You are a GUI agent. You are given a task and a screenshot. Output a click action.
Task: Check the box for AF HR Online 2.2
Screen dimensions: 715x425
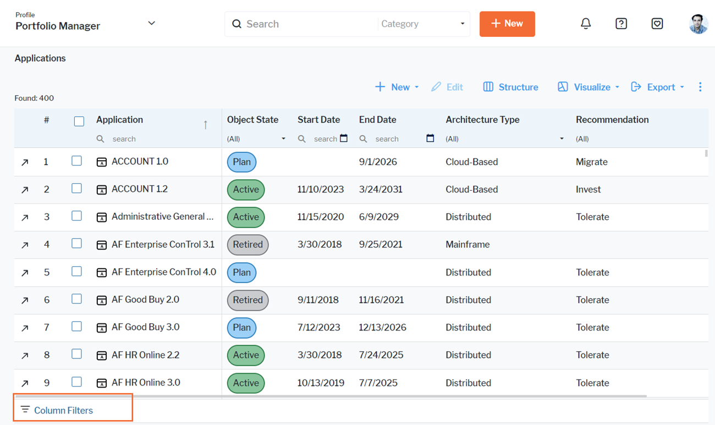[76, 354]
